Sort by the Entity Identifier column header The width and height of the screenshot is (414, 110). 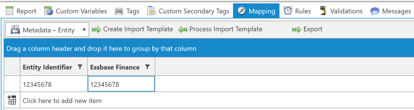click(48, 67)
